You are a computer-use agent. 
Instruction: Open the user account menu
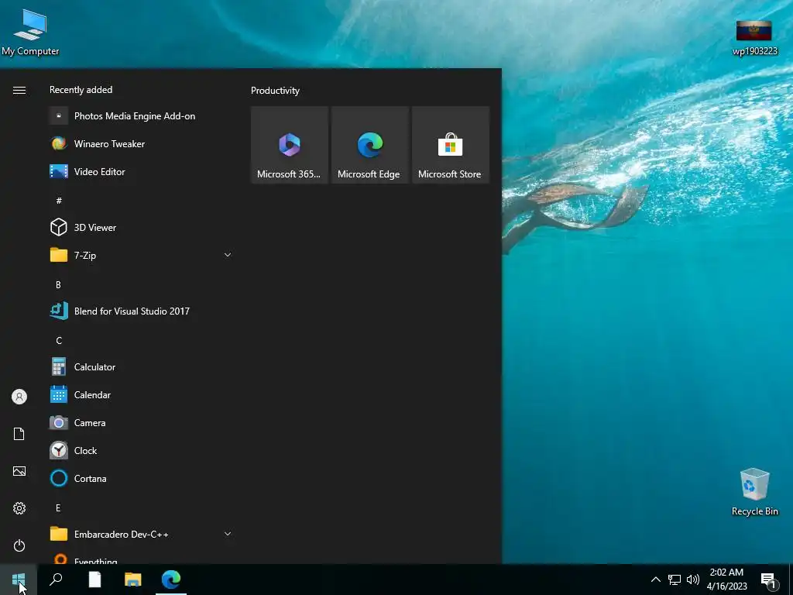tap(19, 397)
